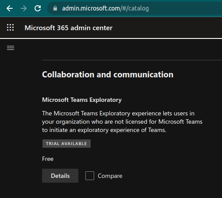Image resolution: width=222 pixels, height=198 pixels.
Task: Click the Teams Exploratory description paragraph
Action: coord(122,122)
